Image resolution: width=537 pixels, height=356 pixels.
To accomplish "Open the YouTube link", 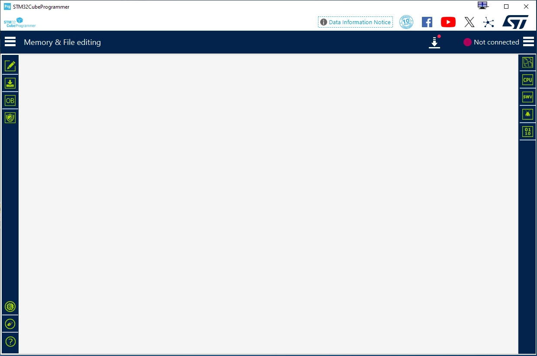I will point(448,22).
